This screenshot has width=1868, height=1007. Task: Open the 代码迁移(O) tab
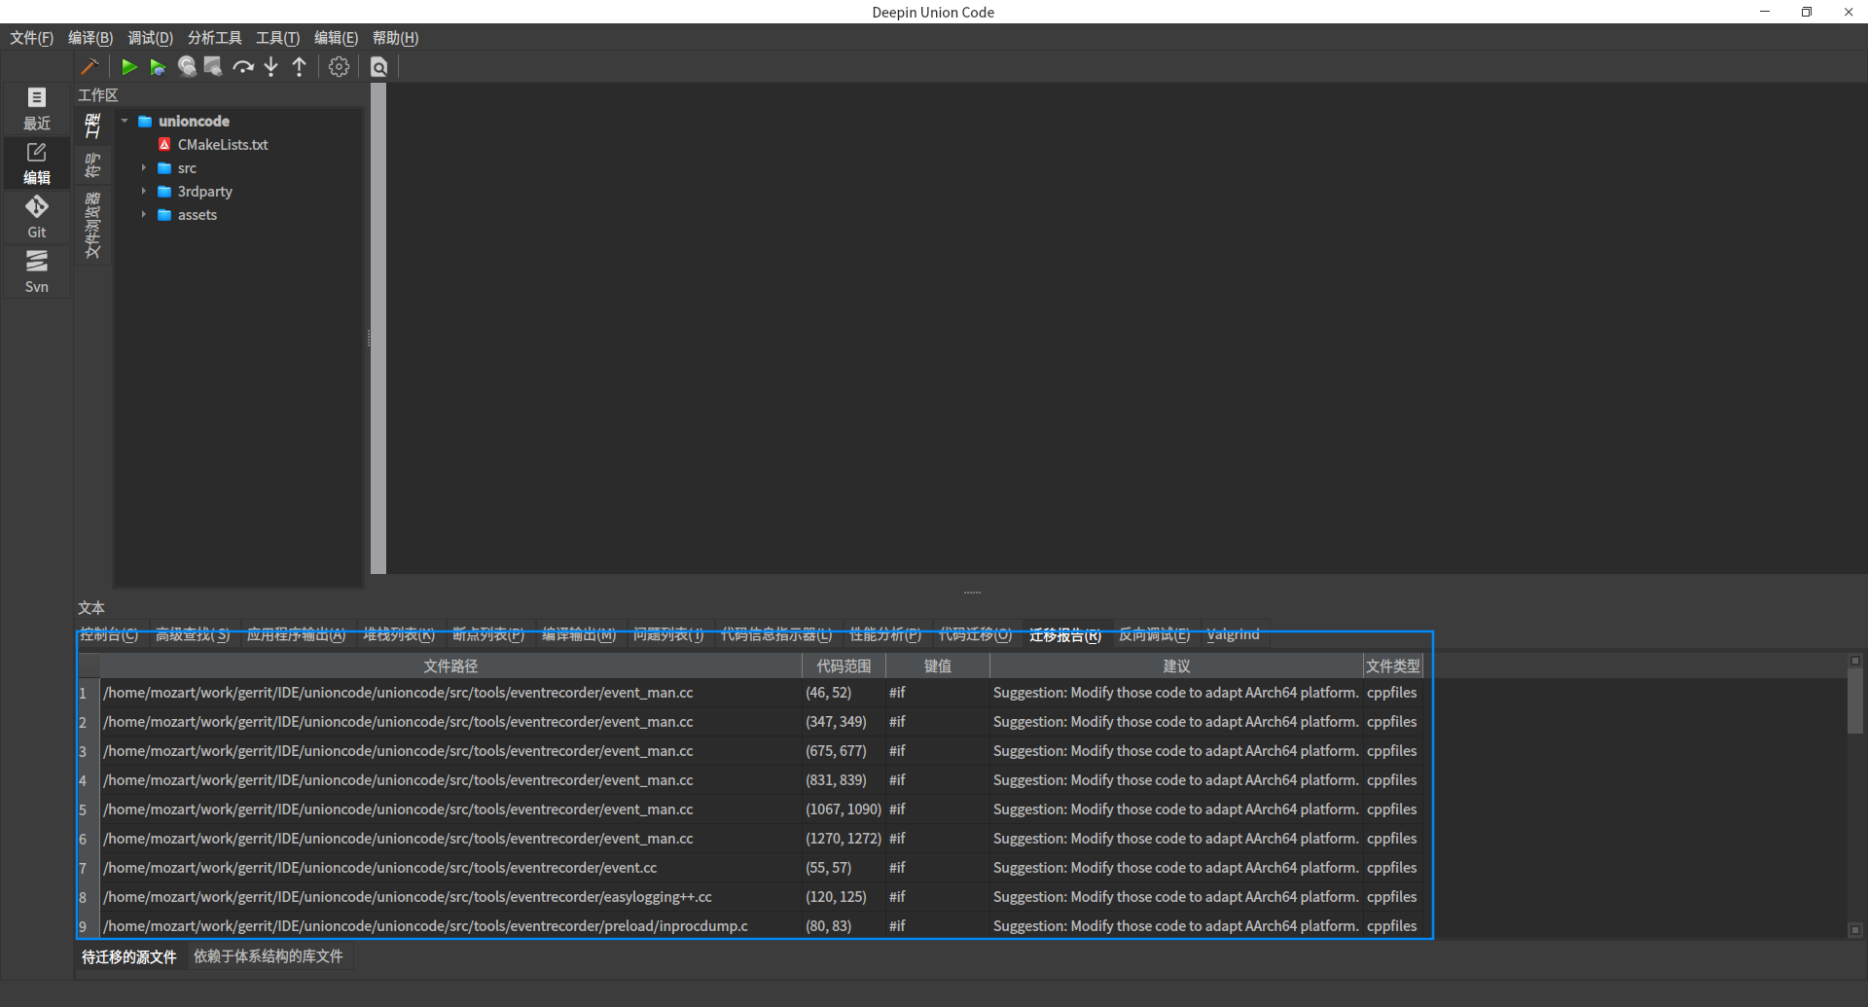pyautogui.click(x=975, y=634)
